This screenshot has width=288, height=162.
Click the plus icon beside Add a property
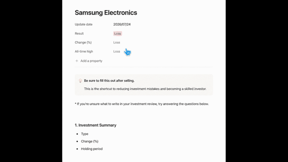click(77, 61)
